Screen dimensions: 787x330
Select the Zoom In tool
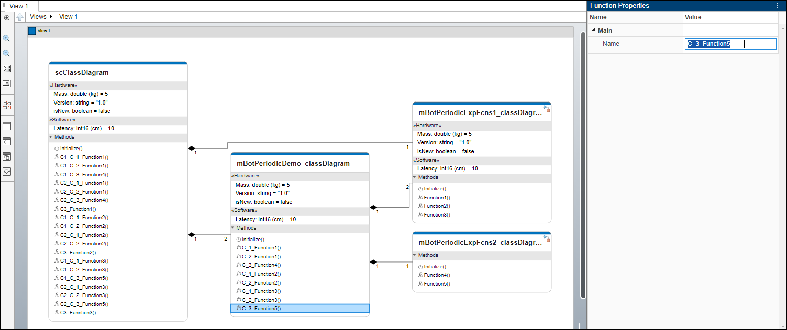[x=7, y=38]
